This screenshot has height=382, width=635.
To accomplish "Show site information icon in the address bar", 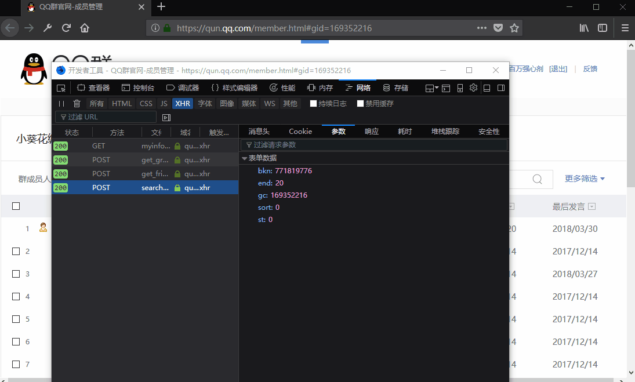I will [155, 28].
